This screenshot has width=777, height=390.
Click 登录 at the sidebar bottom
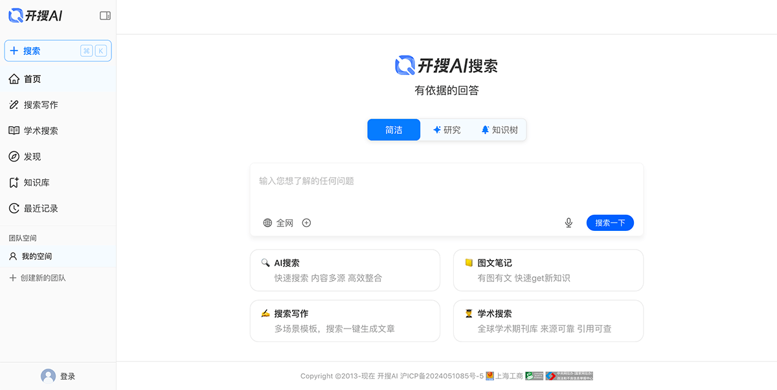[67, 376]
